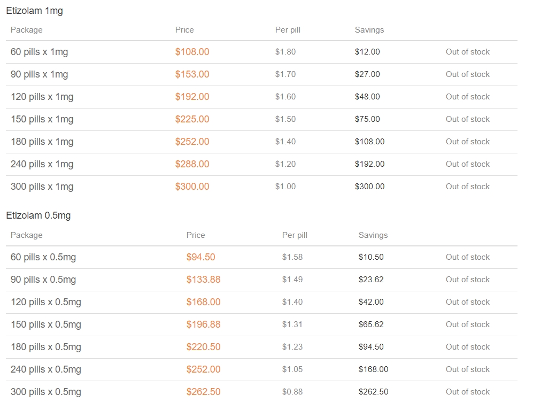533x410 pixels.
Task: Click the $262.50 orange price
Action: [x=203, y=392]
